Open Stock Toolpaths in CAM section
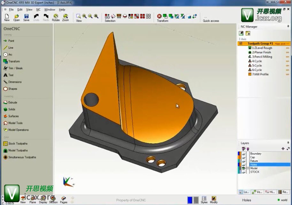The height and width of the screenshot is (205, 292). point(18,144)
